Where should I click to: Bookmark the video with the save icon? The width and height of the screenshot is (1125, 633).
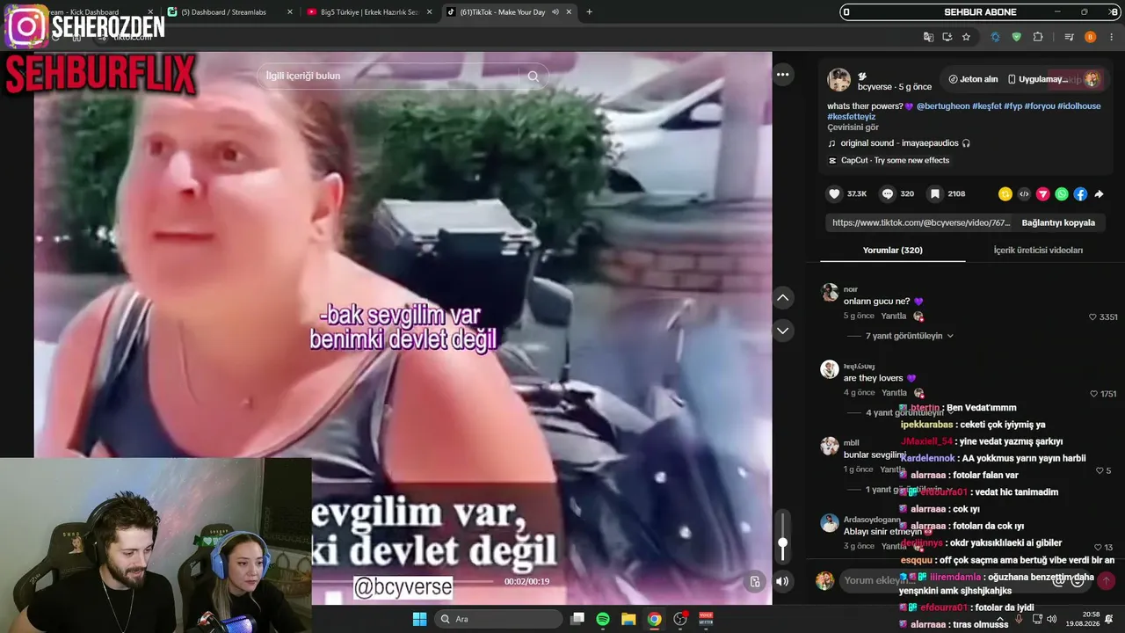pyautogui.click(x=935, y=193)
